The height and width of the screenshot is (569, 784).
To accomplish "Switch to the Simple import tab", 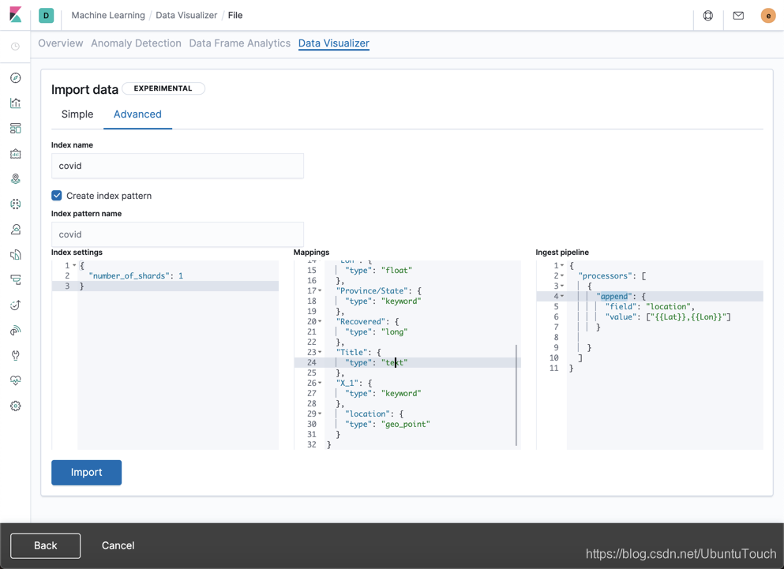I will click(77, 114).
